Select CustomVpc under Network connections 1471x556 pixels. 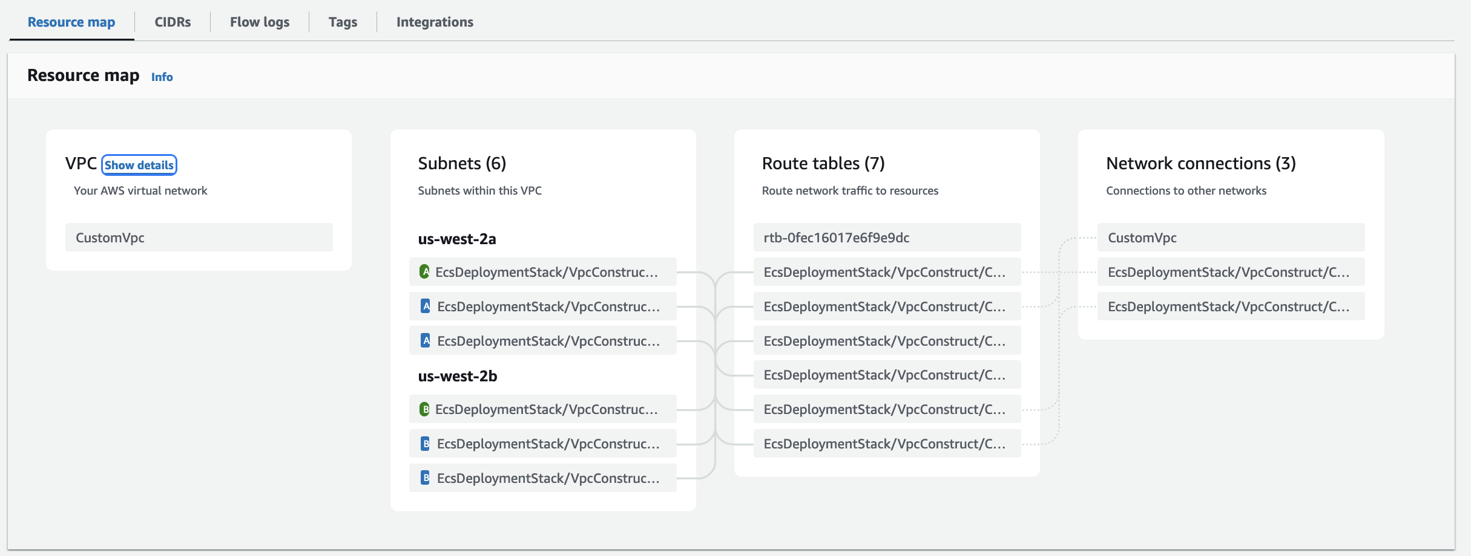(1230, 238)
